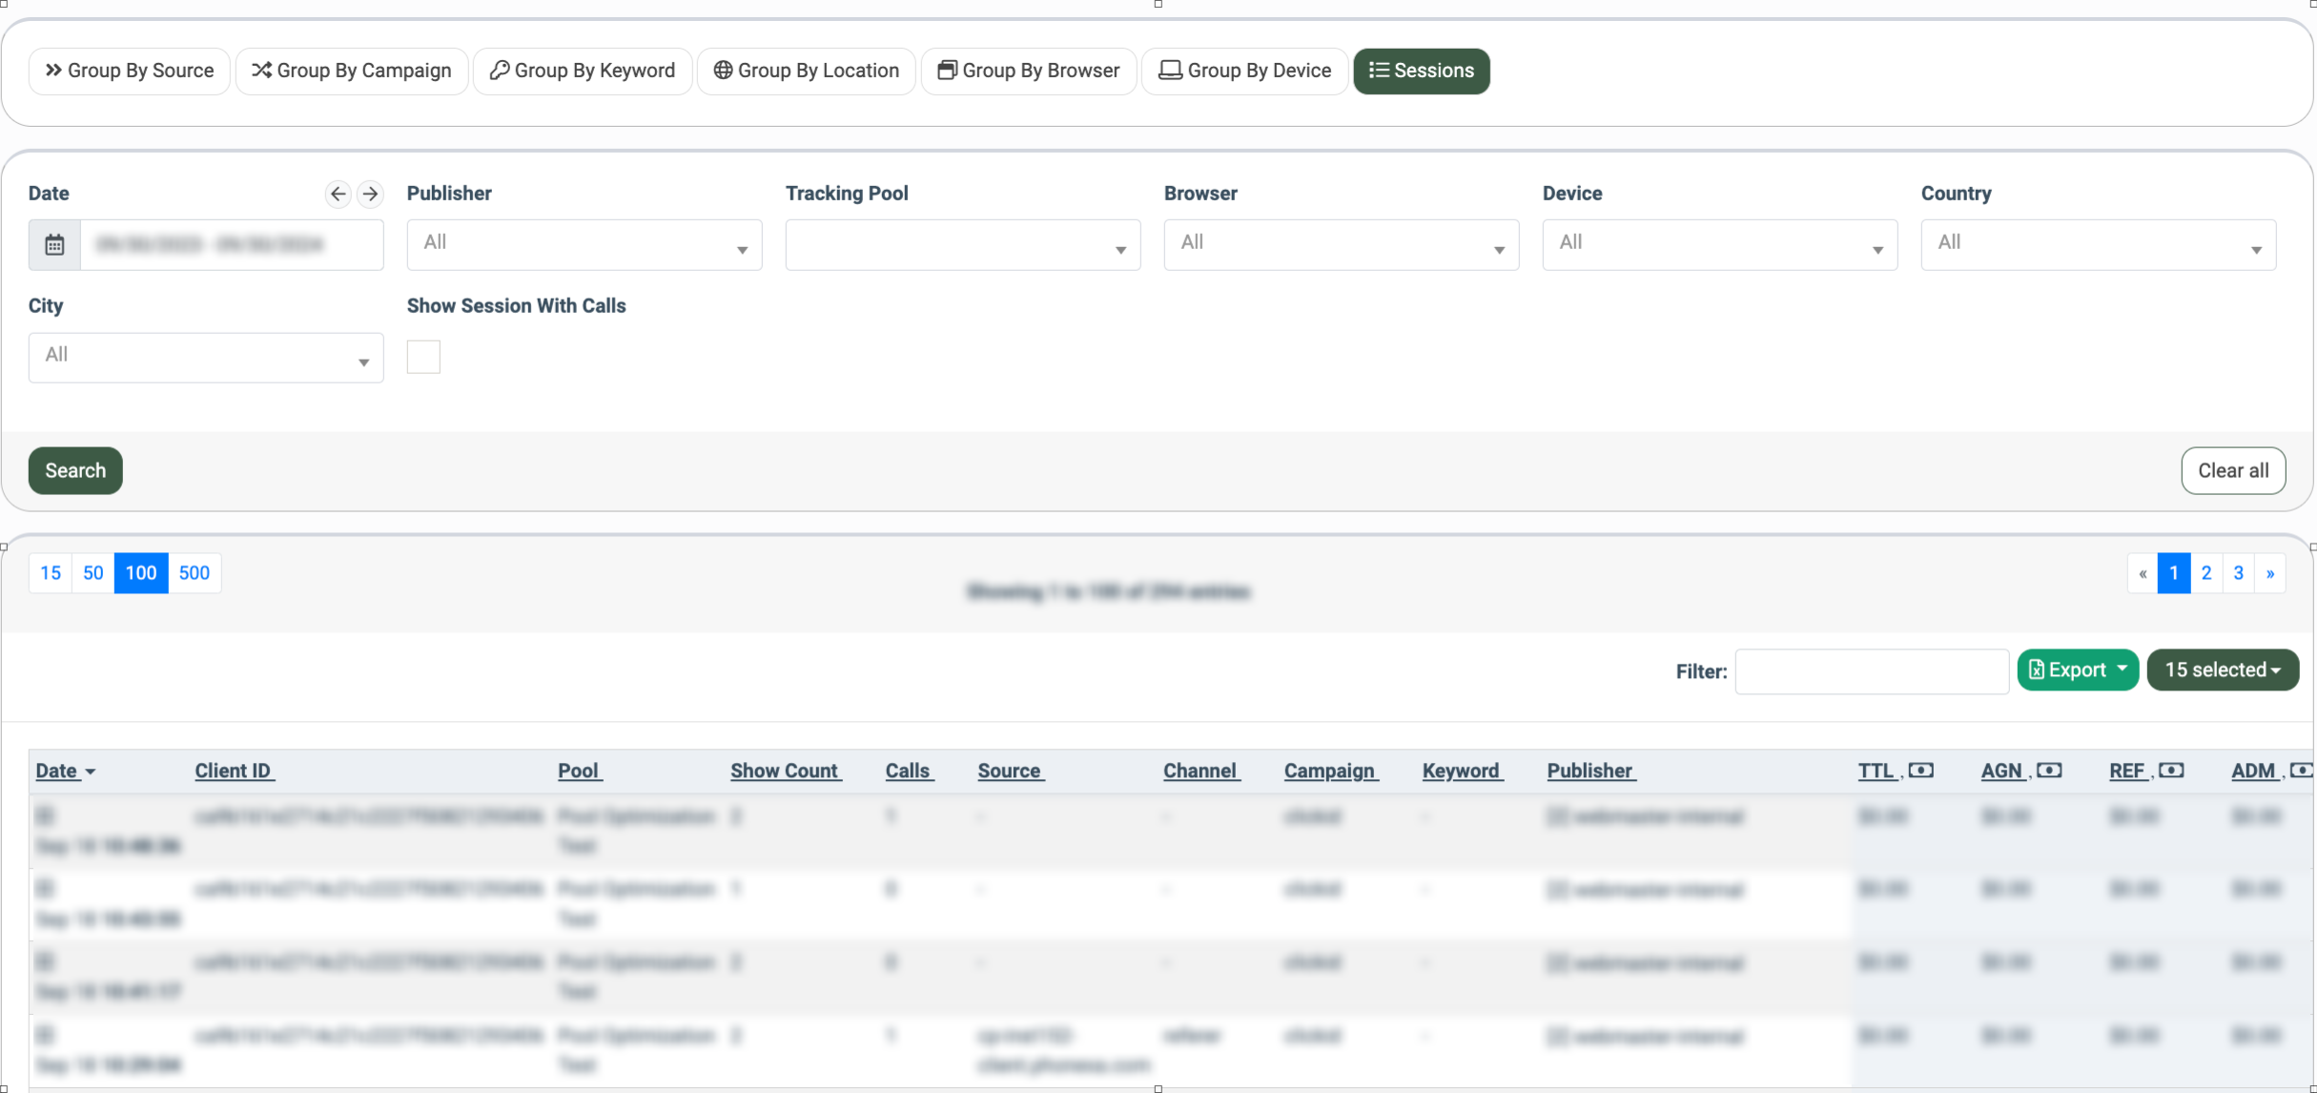
Task: Click the TTL column money icon
Action: click(x=1921, y=771)
